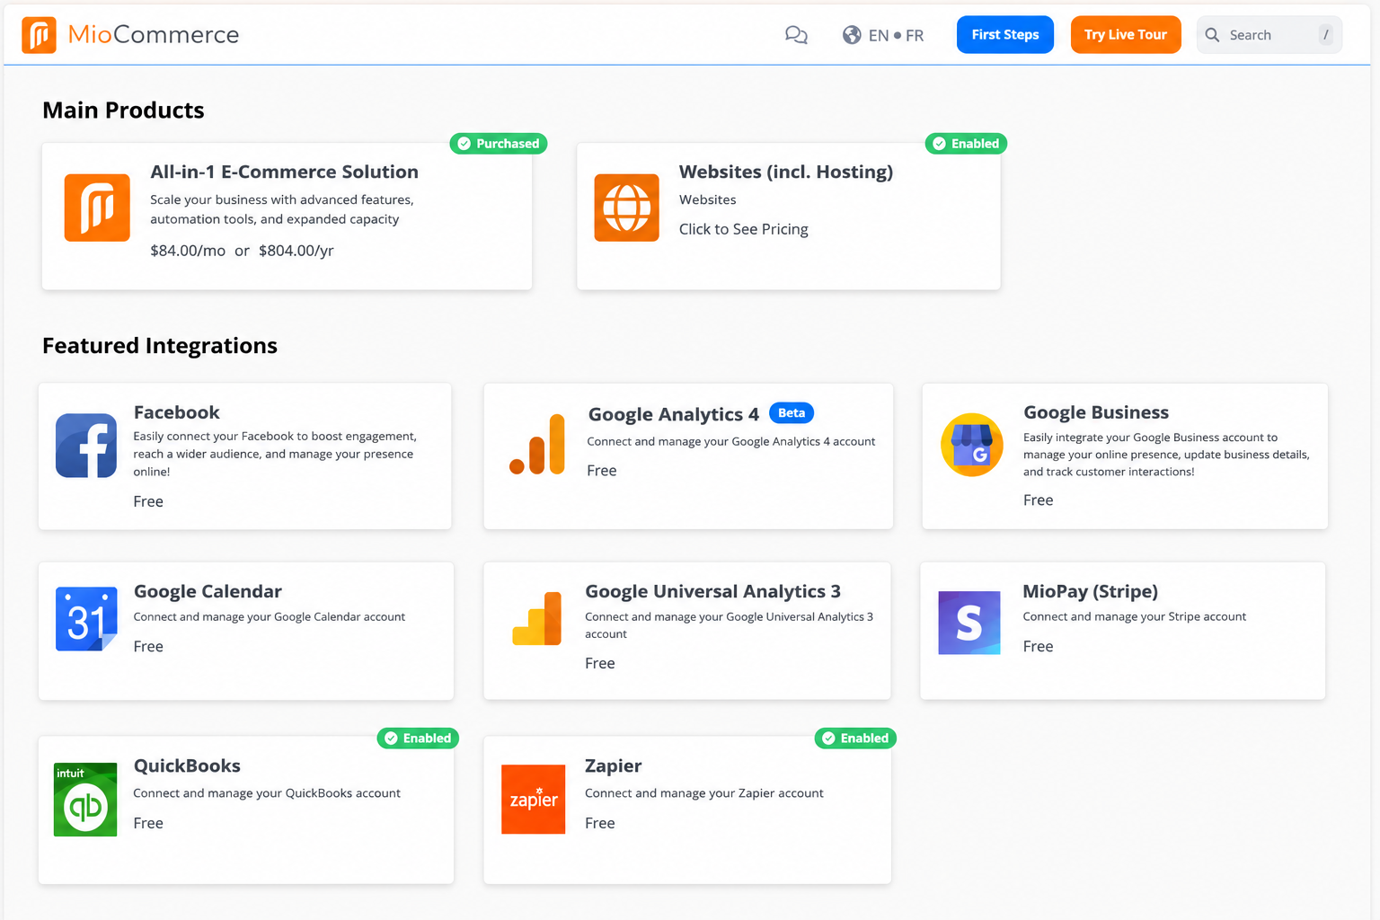Image resolution: width=1380 pixels, height=920 pixels.
Task: Open the Google Business title
Action: coord(1096,412)
